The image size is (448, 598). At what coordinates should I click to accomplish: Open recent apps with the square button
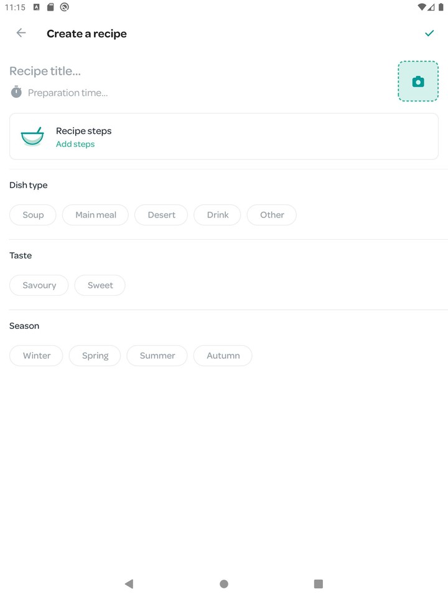click(x=319, y=584)
